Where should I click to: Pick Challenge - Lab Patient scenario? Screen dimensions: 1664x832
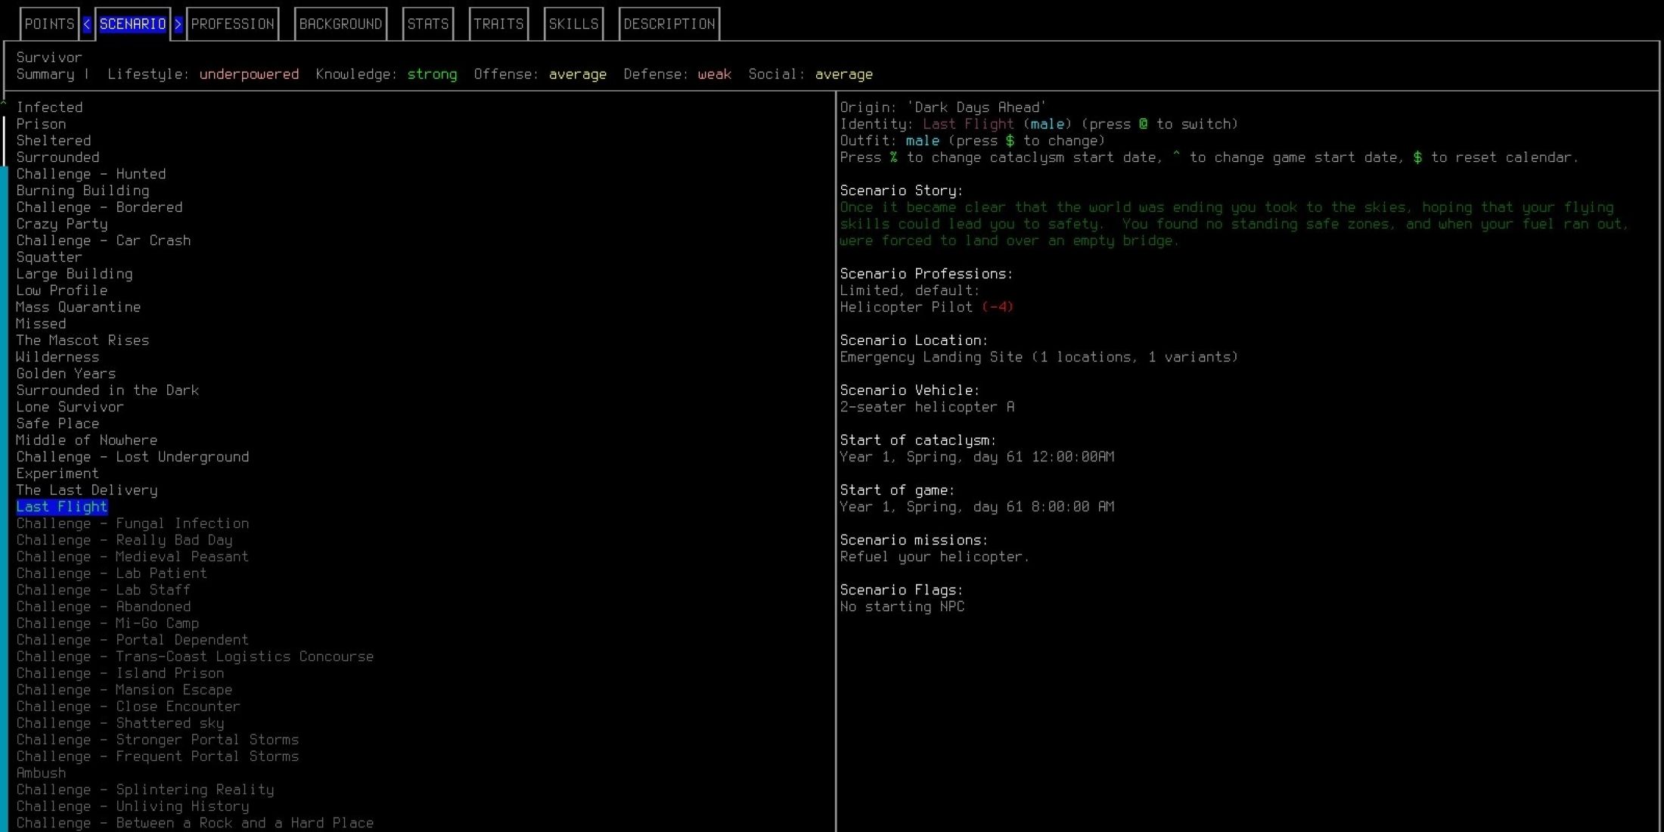click(112, 573)
